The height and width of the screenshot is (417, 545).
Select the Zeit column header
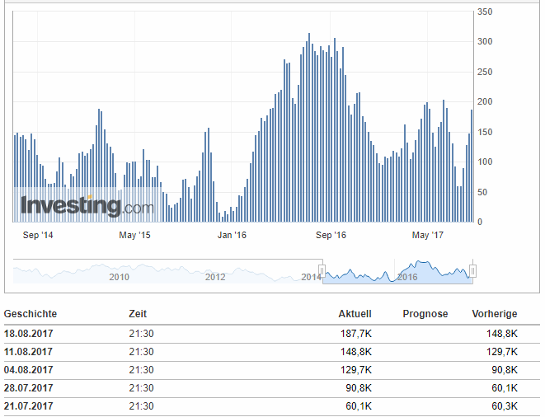coord(138,314)
